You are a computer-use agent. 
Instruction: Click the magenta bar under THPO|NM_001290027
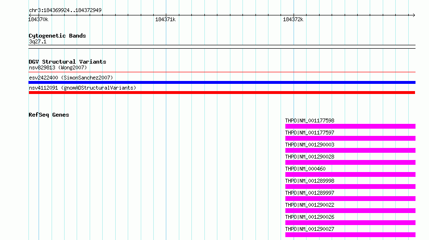(350, 235)
